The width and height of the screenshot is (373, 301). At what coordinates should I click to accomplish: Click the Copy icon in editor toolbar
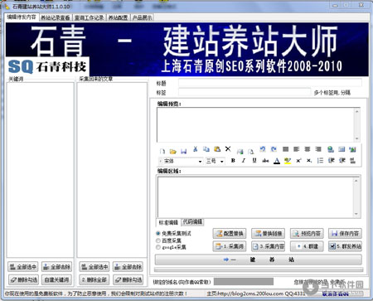[x=206, y=149]
